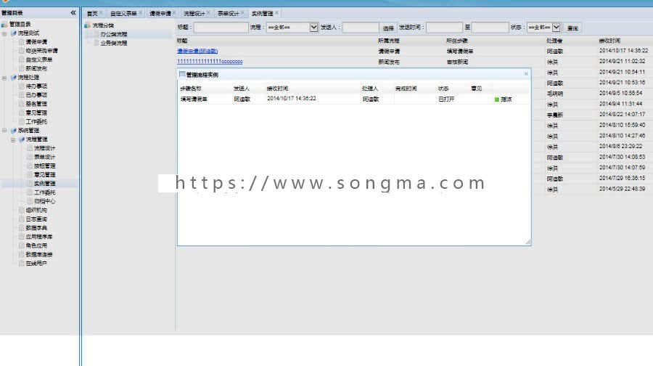This screenshot has width=653, height=366.
Task: Open the 请假申请 instance link in the list
Action: (x=197, y=51)
